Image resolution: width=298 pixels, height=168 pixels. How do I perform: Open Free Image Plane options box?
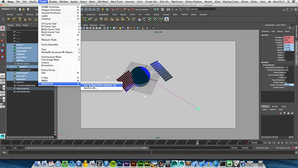(79, 60)
